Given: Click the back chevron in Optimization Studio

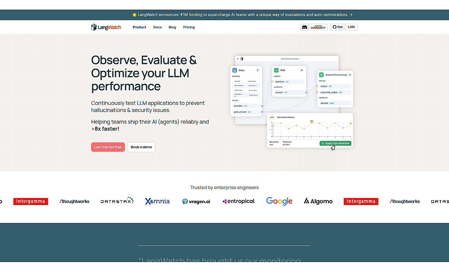Looking at the screenshot, I should [x=238, y=59].
